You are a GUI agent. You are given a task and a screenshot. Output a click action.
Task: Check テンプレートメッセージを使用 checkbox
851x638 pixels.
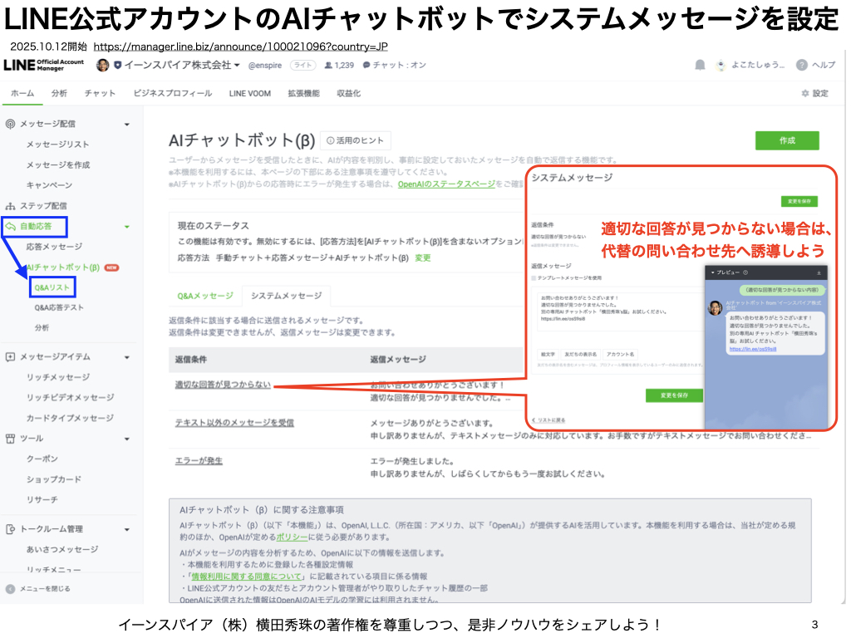(534, 277)
